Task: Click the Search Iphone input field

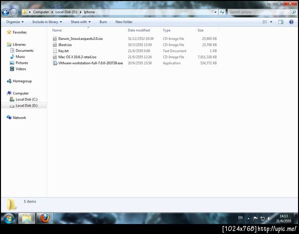Action: [259, 12]
